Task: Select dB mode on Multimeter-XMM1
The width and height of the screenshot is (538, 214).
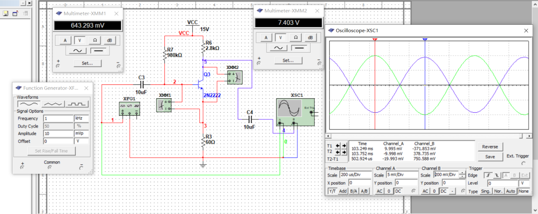Action: [110, 40]
